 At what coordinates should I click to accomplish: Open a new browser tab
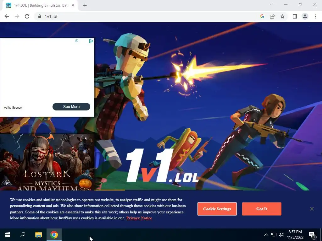(85, 5)
